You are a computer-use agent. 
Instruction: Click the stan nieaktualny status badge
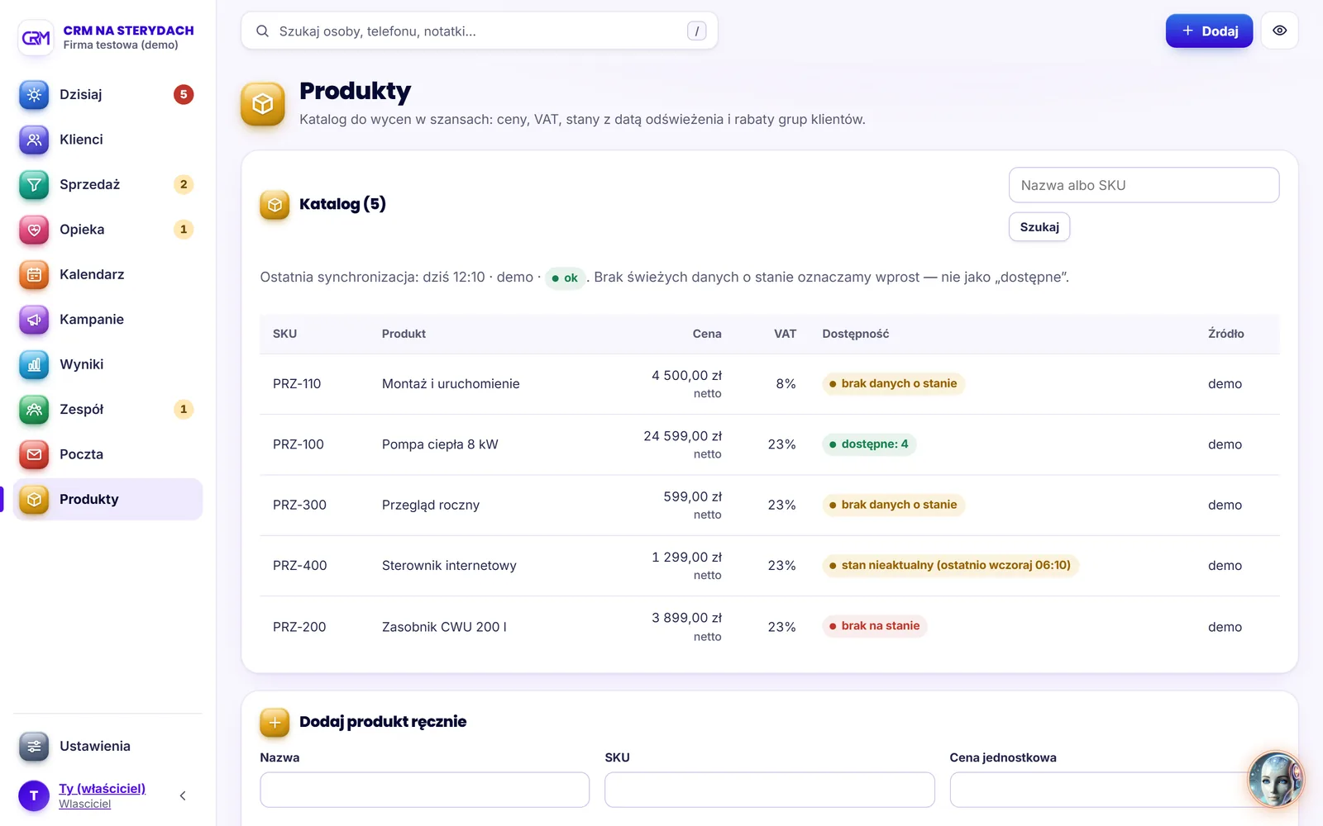(950, 566)
